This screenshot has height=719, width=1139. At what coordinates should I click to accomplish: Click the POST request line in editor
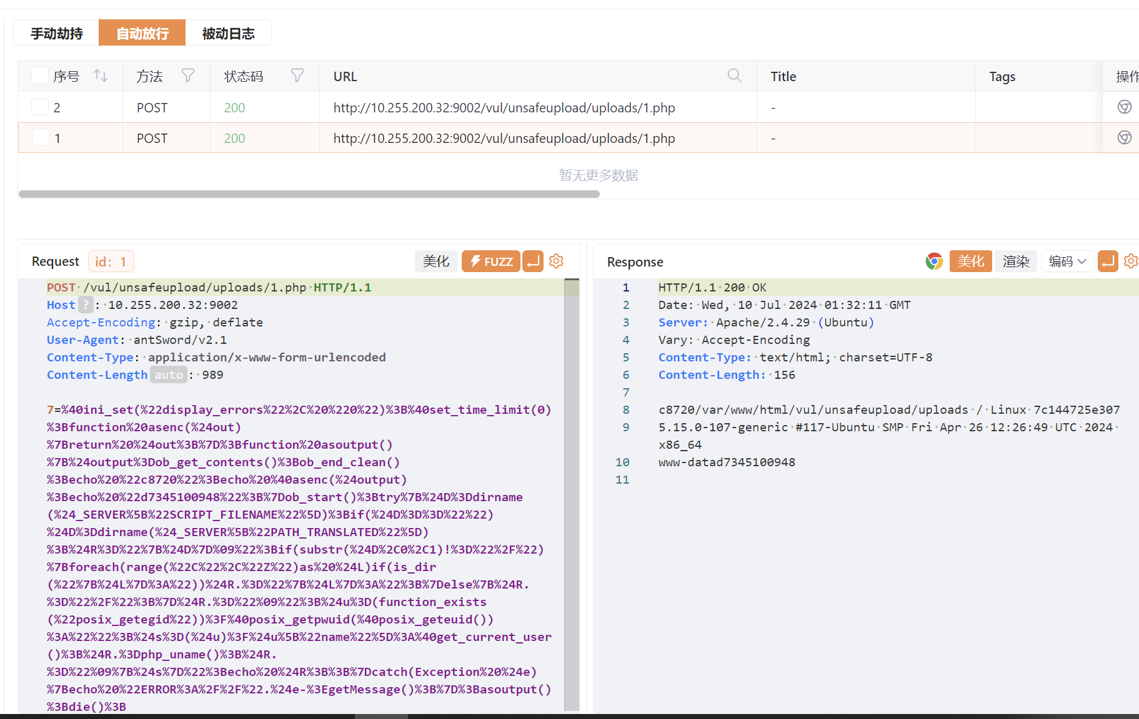[209, 288]
